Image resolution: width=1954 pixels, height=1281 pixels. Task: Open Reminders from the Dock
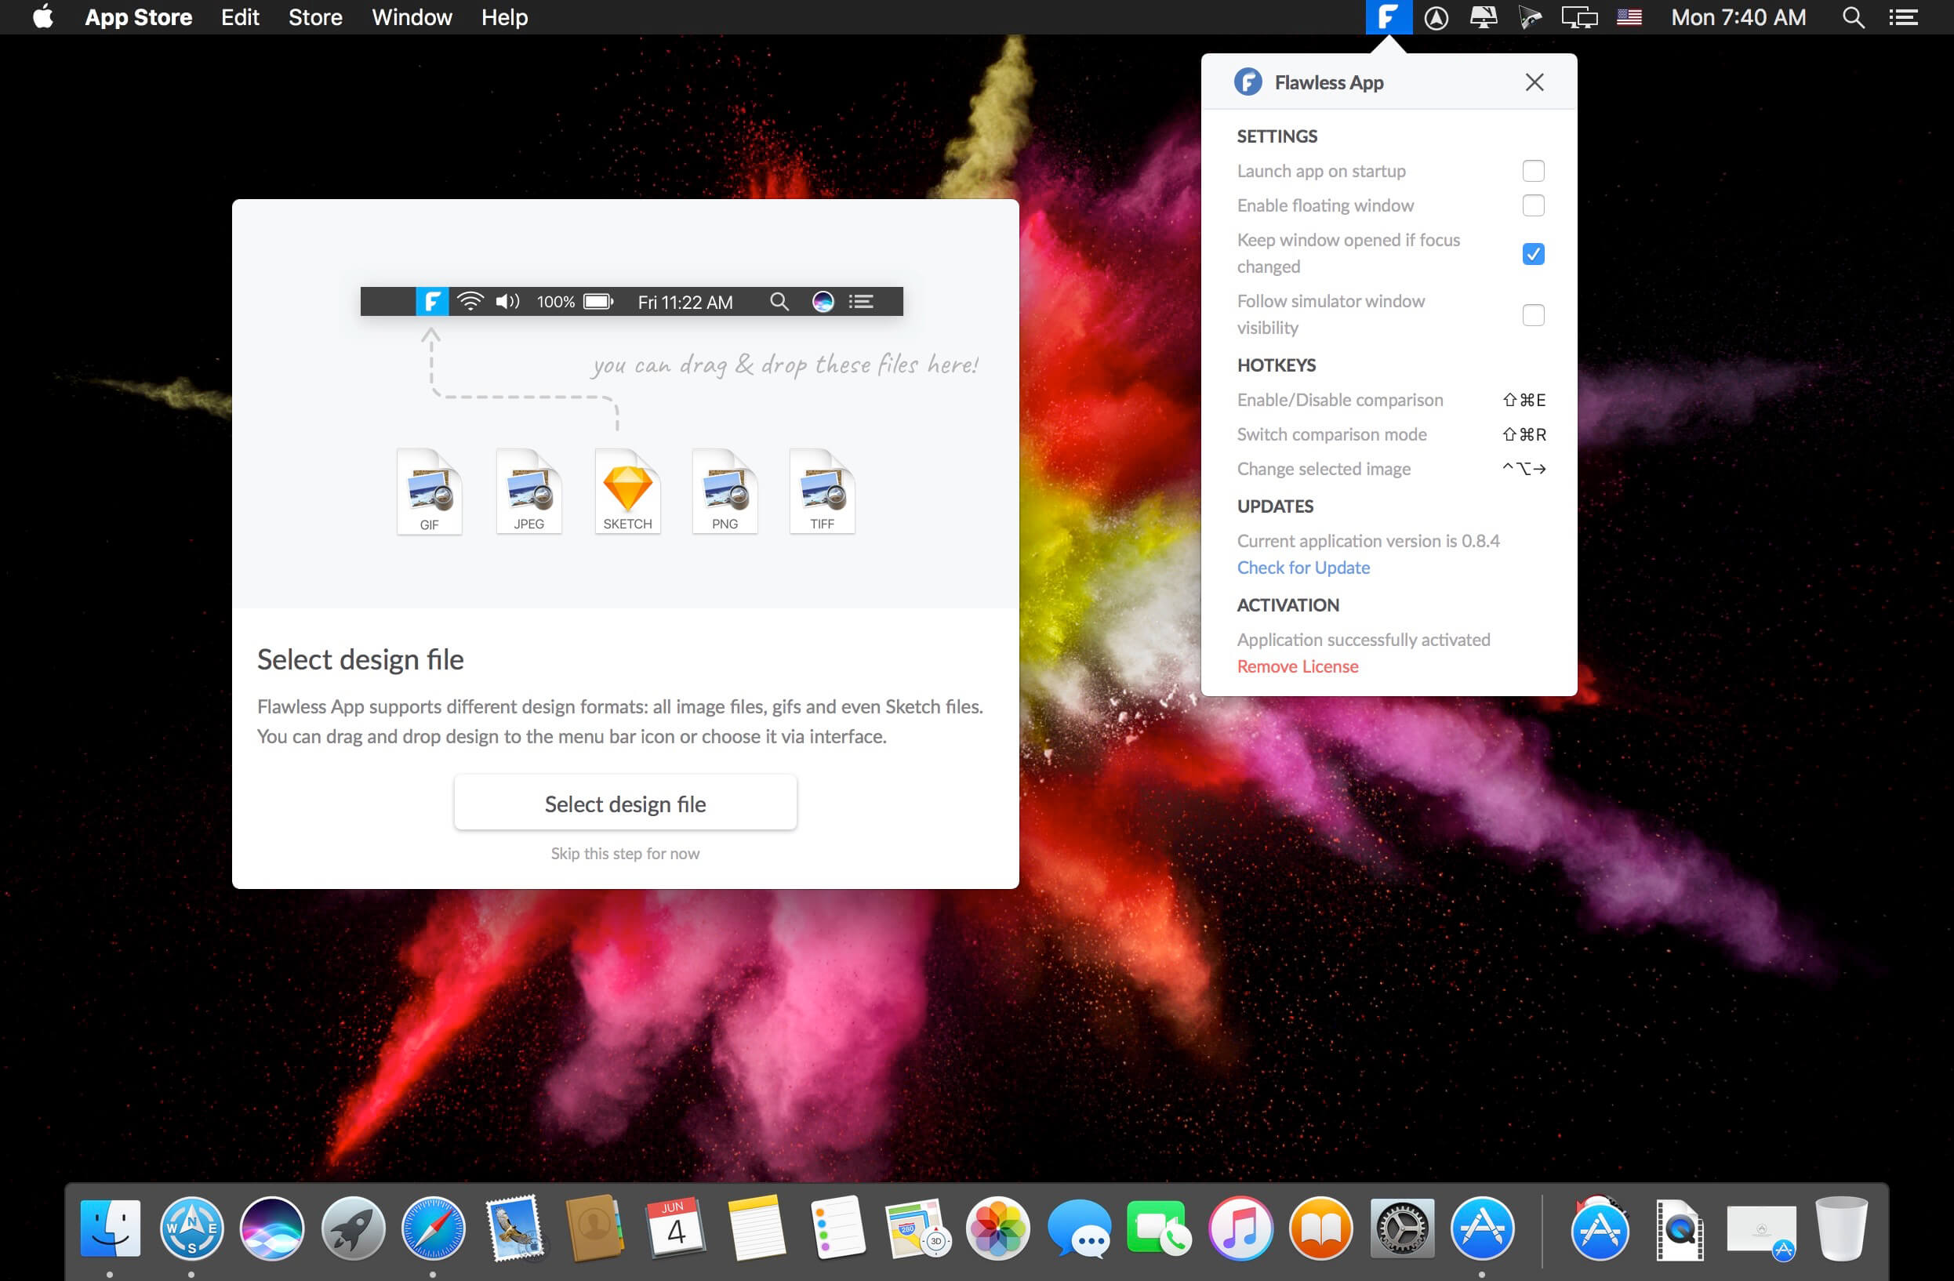point(837,1228)
